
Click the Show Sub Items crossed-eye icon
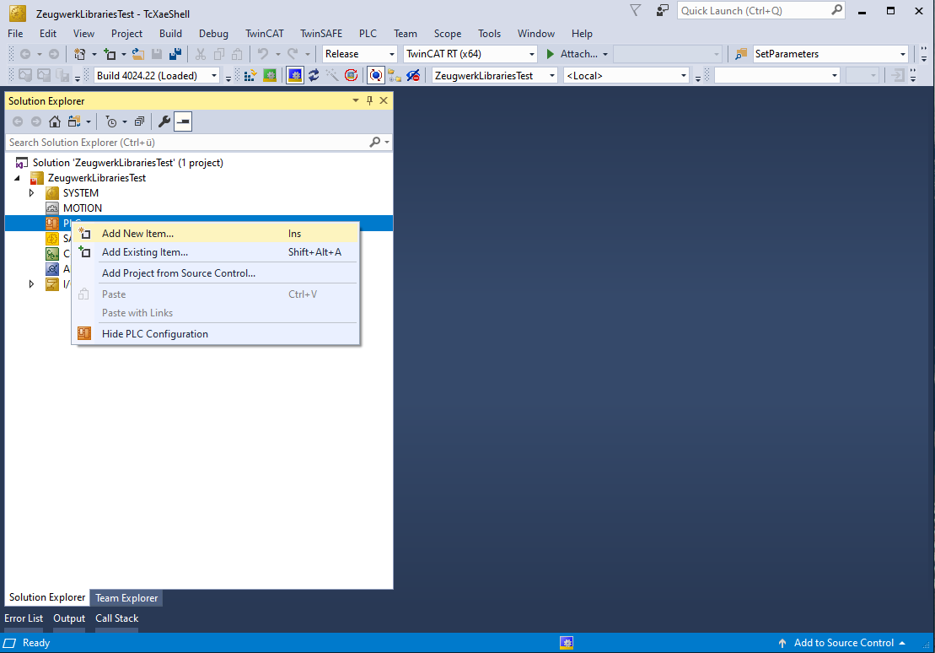(x=413, y=75)
